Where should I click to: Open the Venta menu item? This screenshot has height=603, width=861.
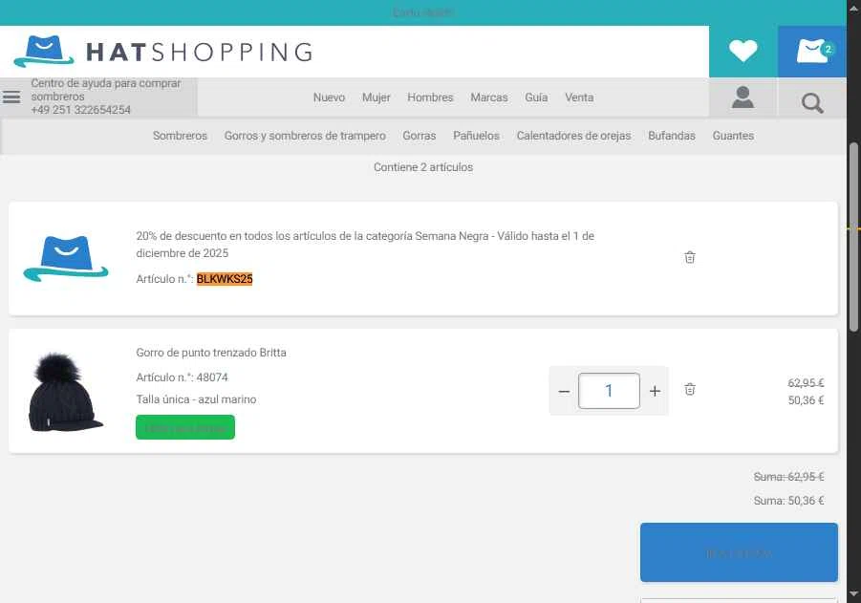click(579, 97)
